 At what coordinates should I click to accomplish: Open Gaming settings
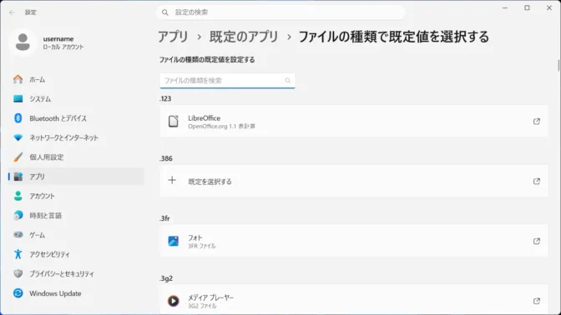click(x=76, y=235)
